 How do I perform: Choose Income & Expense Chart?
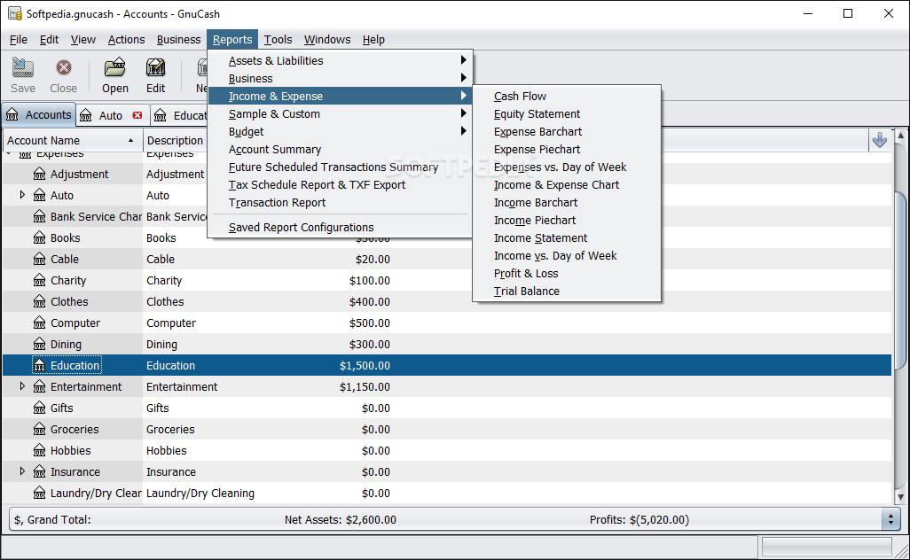click(x=567, y=185)
